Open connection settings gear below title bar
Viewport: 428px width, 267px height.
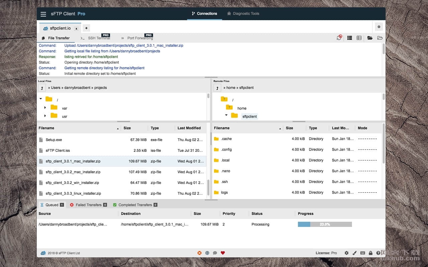pos(379,27)
